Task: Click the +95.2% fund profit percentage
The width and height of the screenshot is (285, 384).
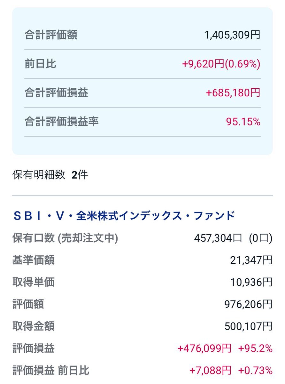Action: [255, 348]
